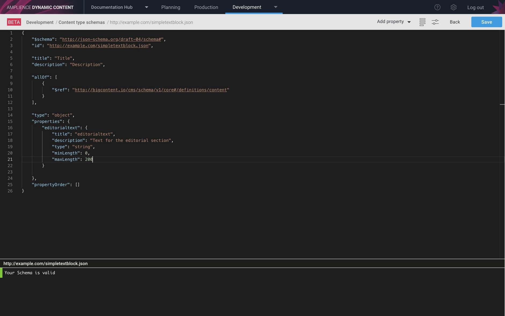This screenshot has height=316, width=505.
Task: Click the Amplience Dynamic Content logo
Action: pyautogui.click(x=40, y=7)
